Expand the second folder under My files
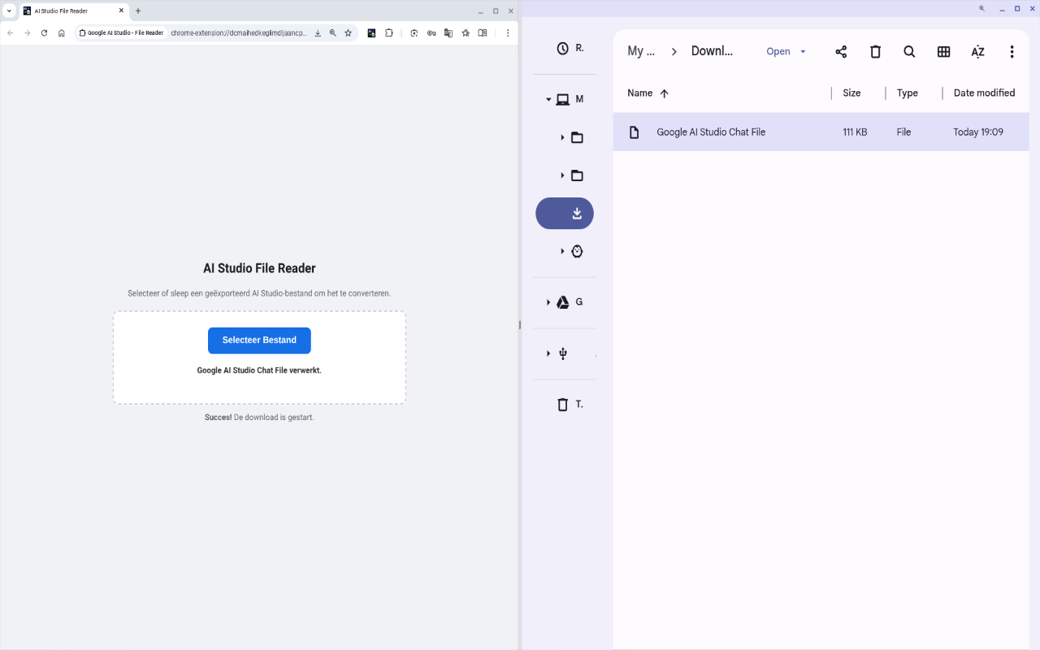 [x=562, y=175]
